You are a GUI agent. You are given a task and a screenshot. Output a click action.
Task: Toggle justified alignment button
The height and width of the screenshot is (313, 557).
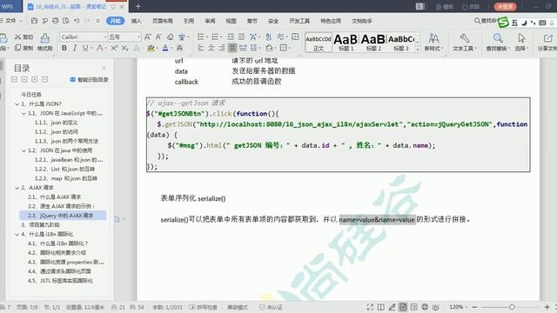click(x=232, y=48)
